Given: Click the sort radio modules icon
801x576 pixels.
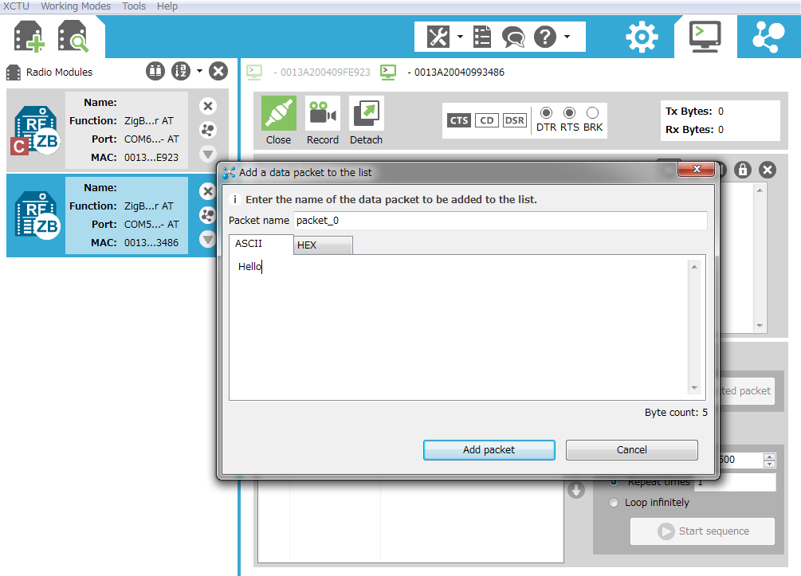Looking at the screenshot, I should (x=180, y=71).
